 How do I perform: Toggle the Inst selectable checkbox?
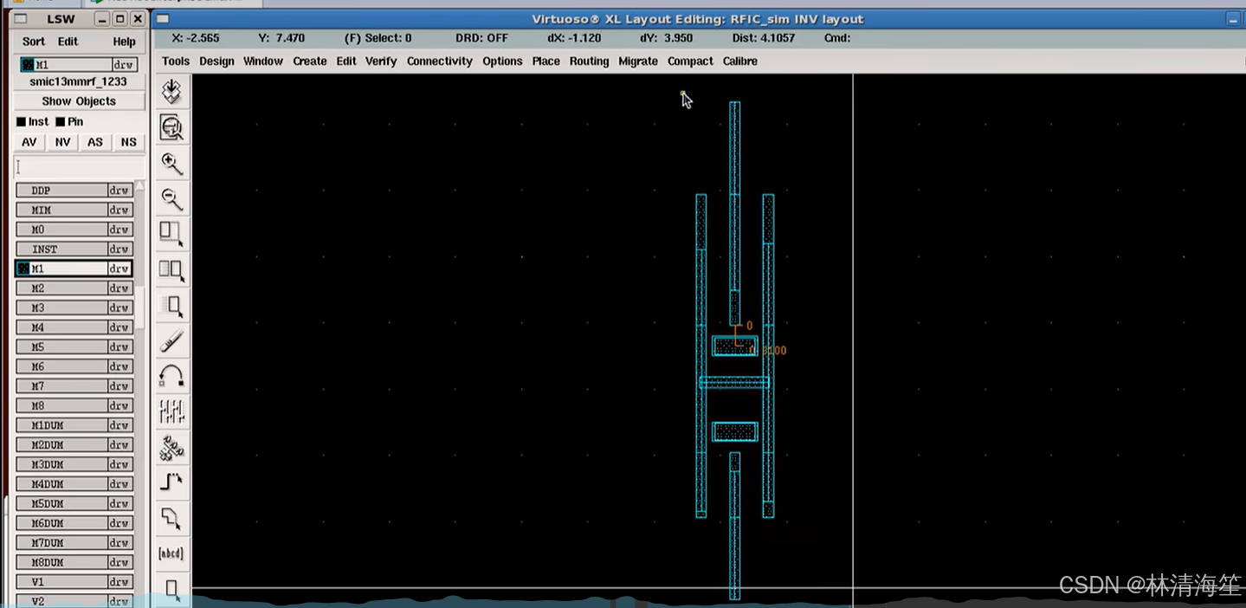coord(21,122)
